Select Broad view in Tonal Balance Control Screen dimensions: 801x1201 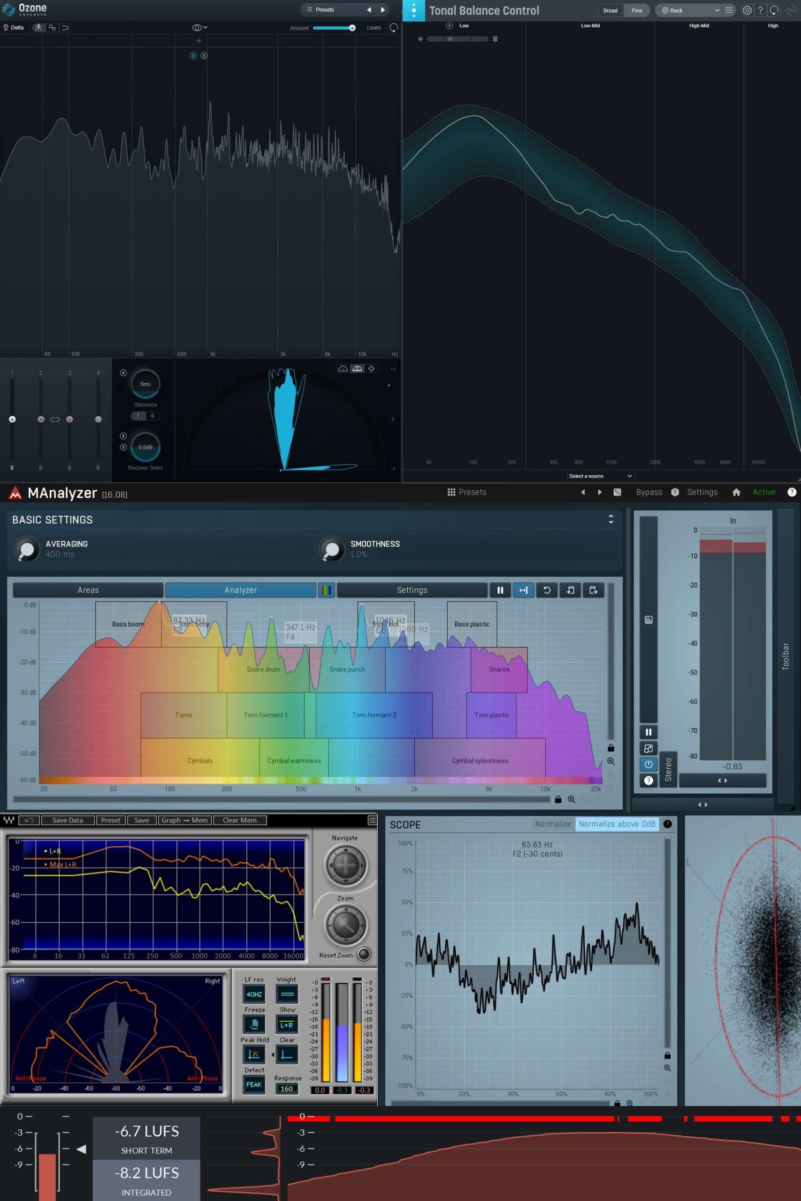coord(610,10)
